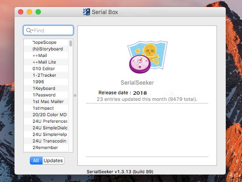Select 24U Transcoding entry
Screen dimensions: 242x182
coord(46,141)
